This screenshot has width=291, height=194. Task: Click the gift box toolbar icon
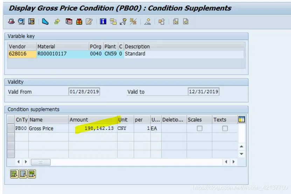(x=79, y=21)
